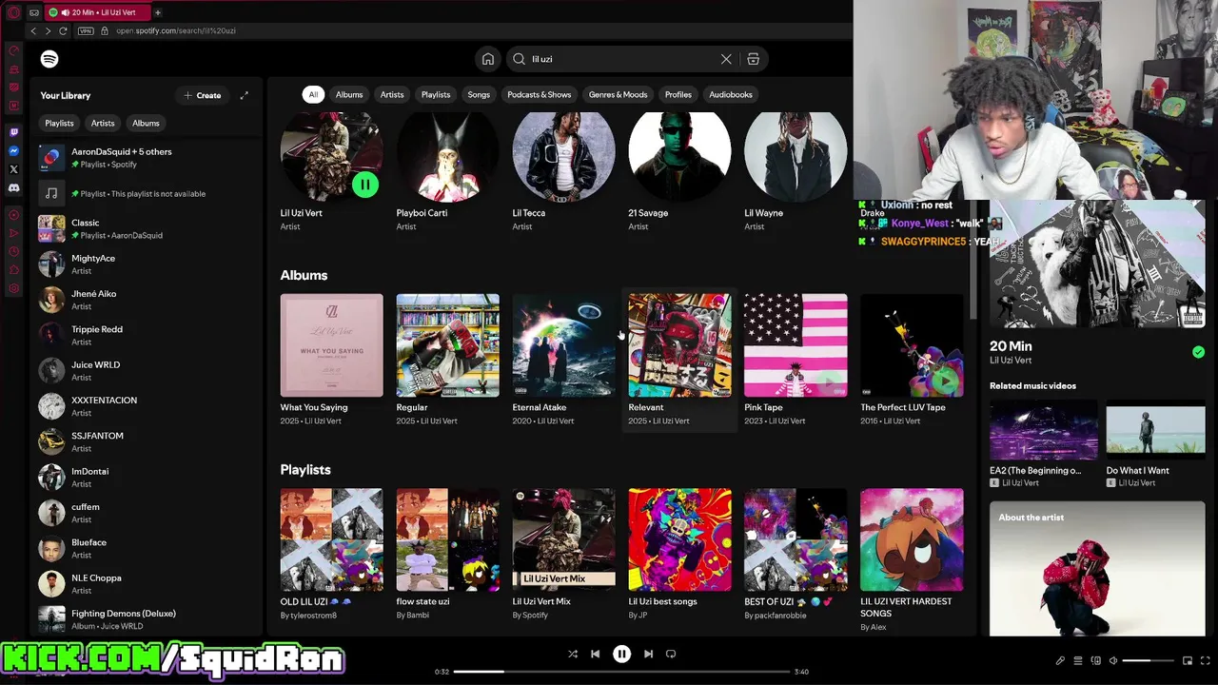Reload the page with refresh icon
Screen dimensions: 1218x685
point(64,30)
